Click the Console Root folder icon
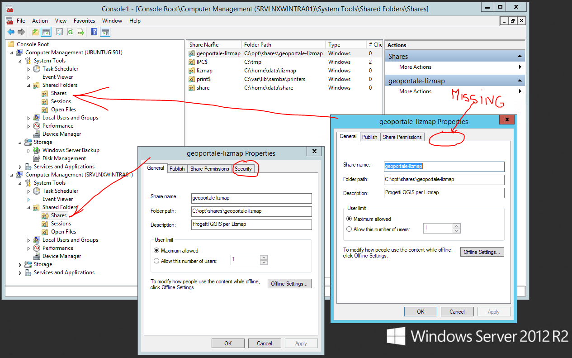This screenshot has height=358, width=572. 11,44
